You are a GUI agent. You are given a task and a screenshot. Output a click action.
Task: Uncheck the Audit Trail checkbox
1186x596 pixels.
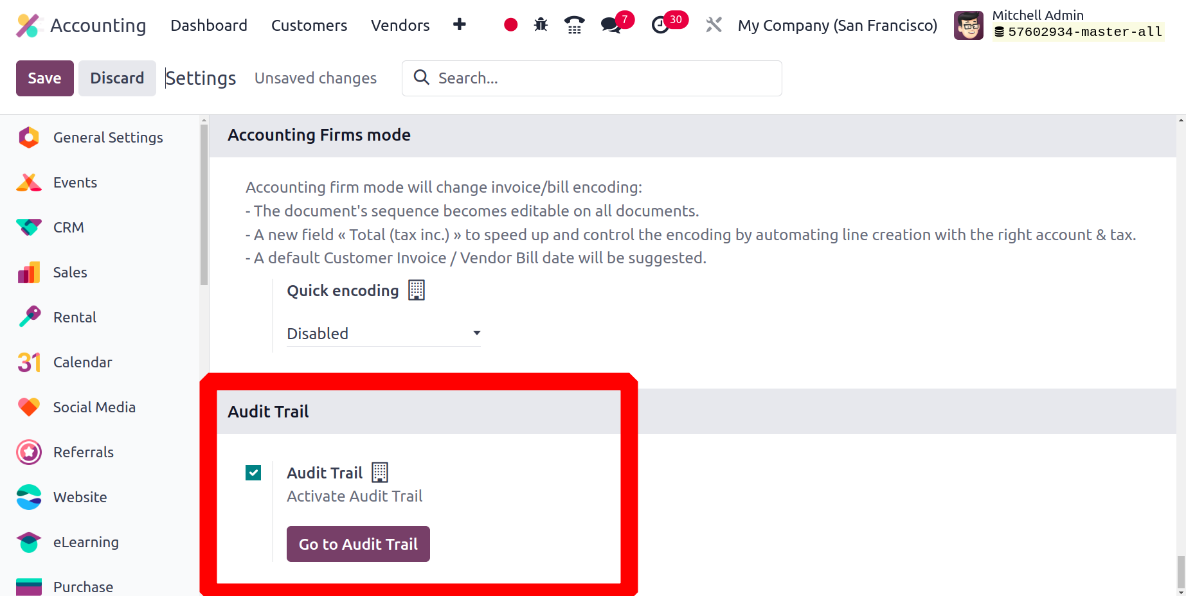tap(253, 473)
